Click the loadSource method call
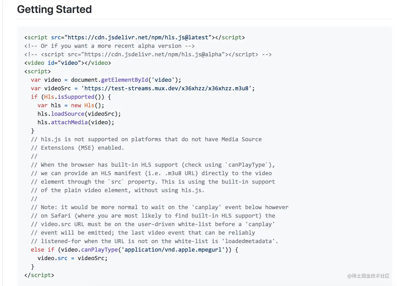Screen dimensions: 397x286 [67, 114]
